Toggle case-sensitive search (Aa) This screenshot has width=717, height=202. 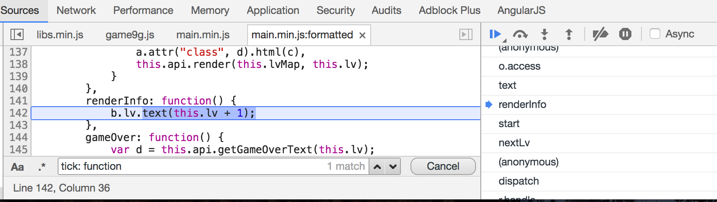(x=17, y=167)
